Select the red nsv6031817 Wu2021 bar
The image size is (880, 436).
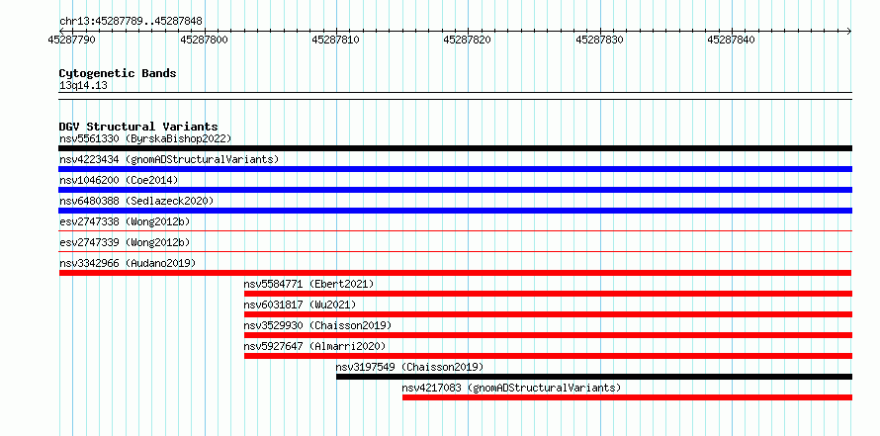pos(548,314)
